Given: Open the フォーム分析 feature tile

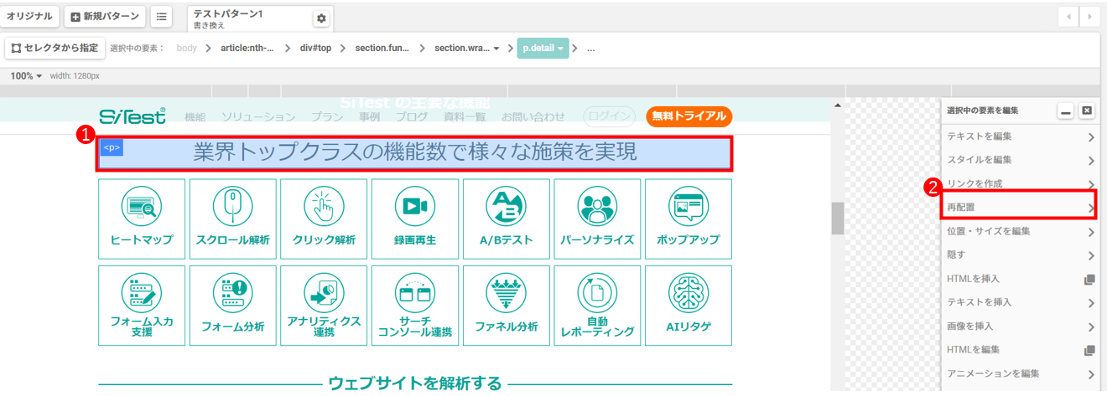Looking at the screenshot, I should pyautogui.click(x=233, y=306).
